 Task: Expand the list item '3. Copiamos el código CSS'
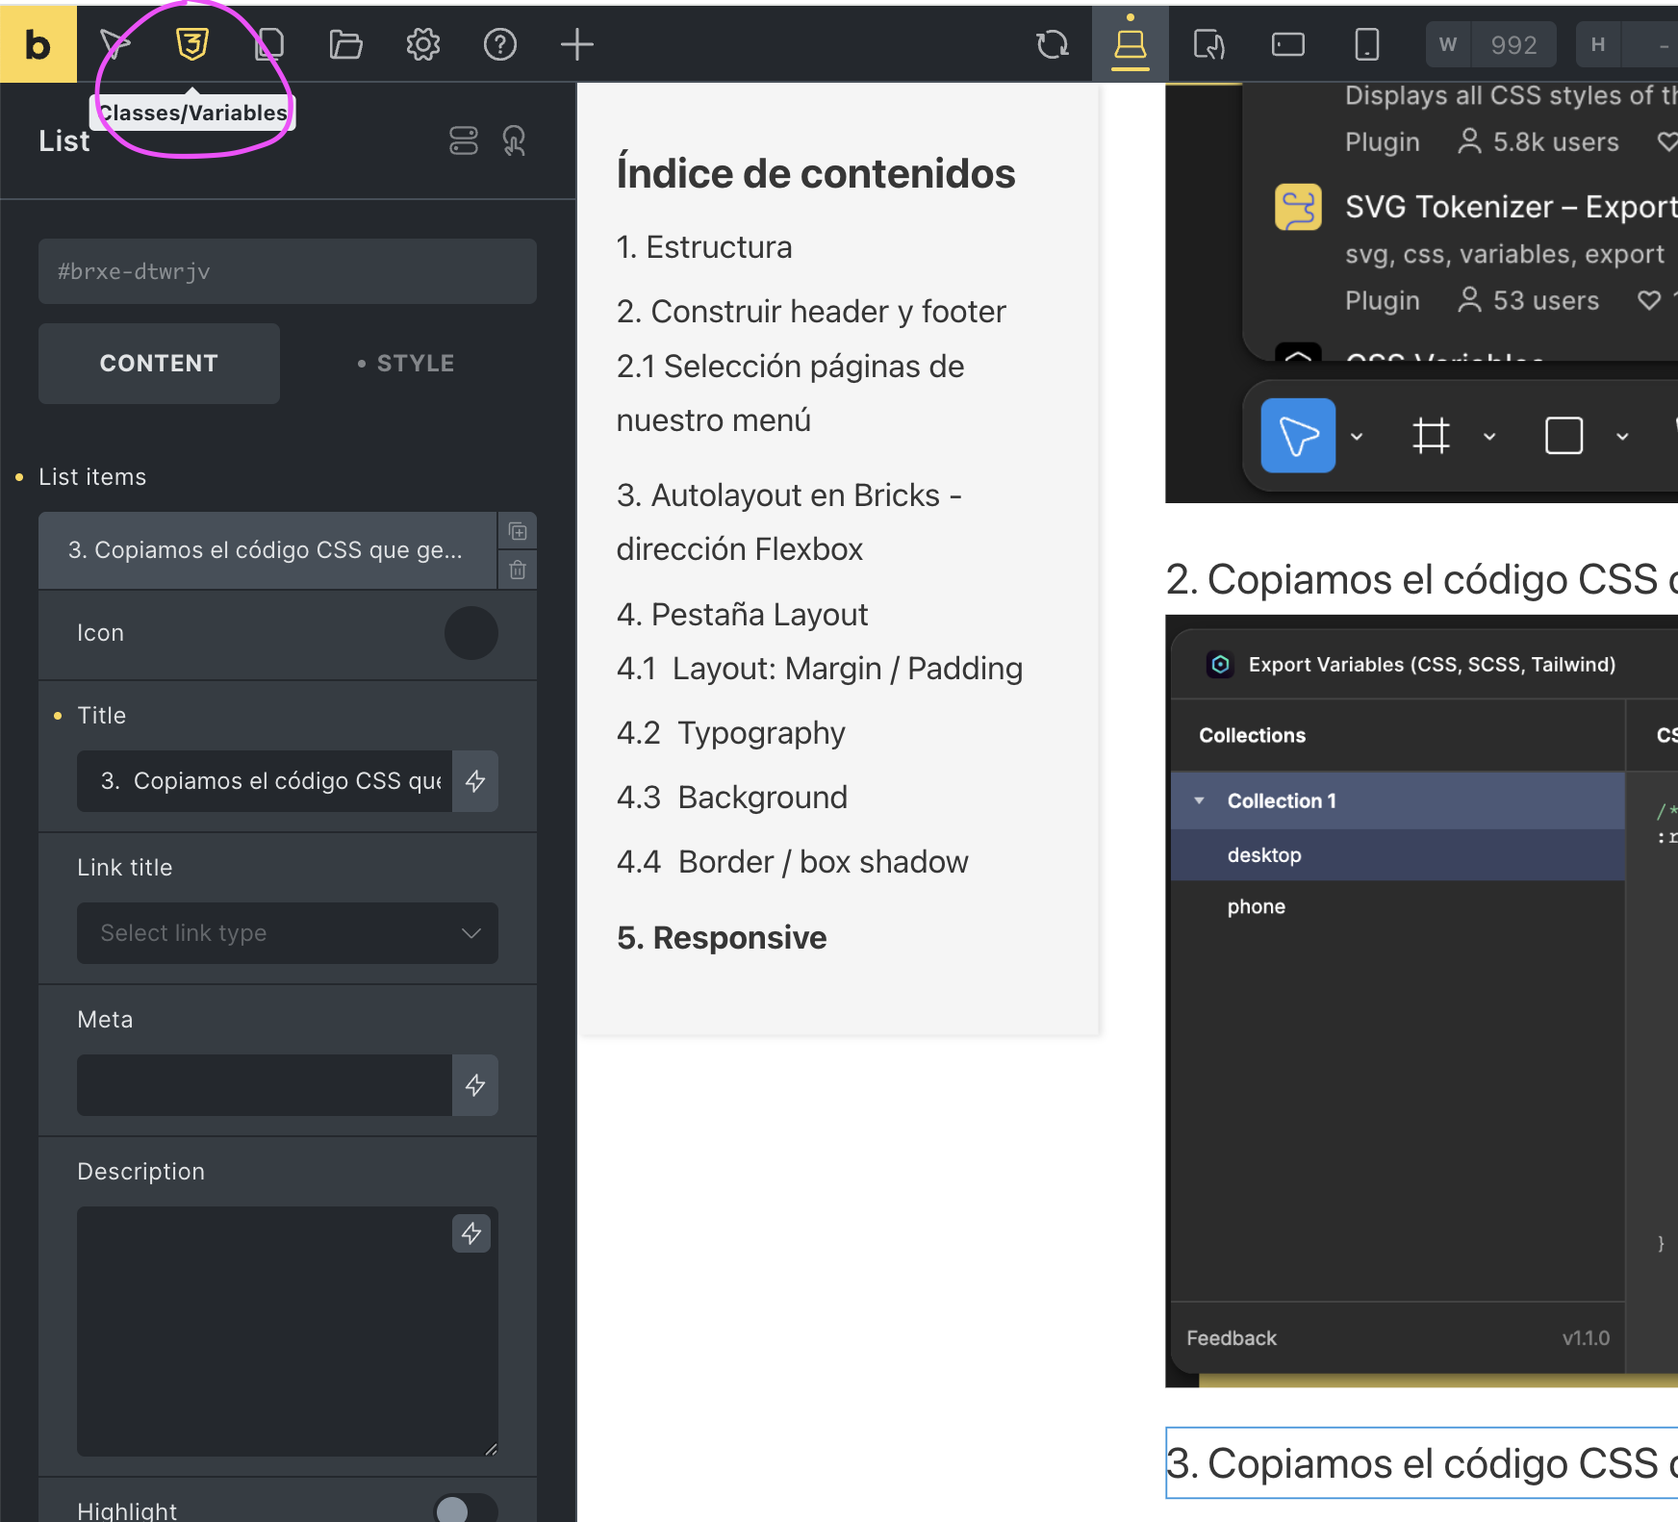click(266, 550)
